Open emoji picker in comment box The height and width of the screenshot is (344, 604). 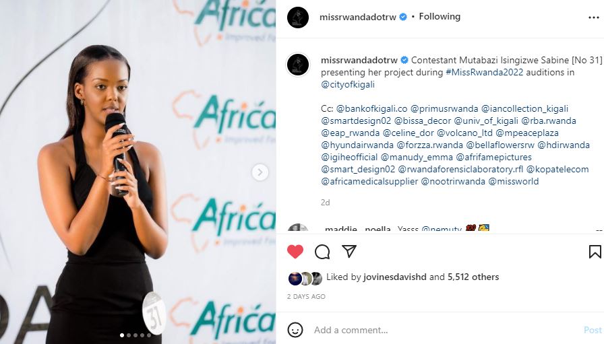(295, 330)
